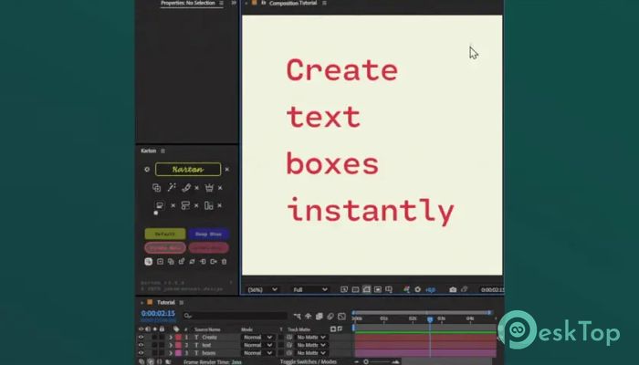Click the basket icon in Kartan

(209, 187)
